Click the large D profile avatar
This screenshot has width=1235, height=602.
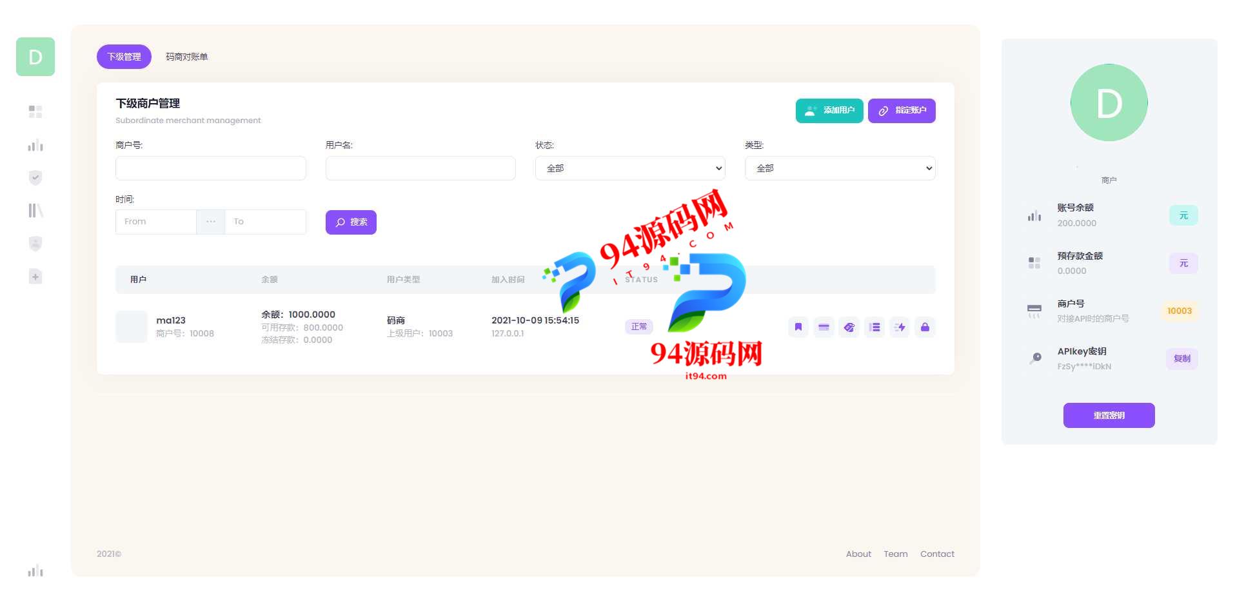(1109, 102)
